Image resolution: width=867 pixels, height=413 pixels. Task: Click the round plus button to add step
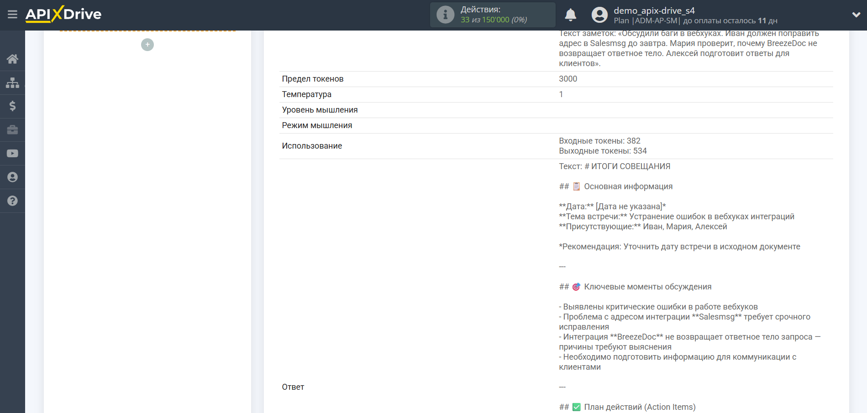[147, 45]
